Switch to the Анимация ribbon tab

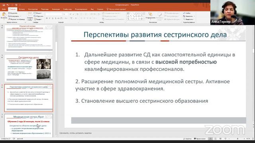[x=56, y=9]
